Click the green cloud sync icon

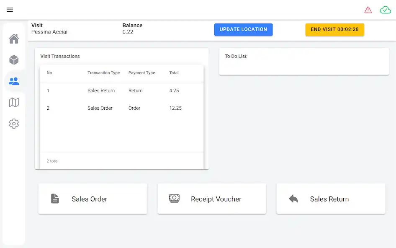(385, 10)
